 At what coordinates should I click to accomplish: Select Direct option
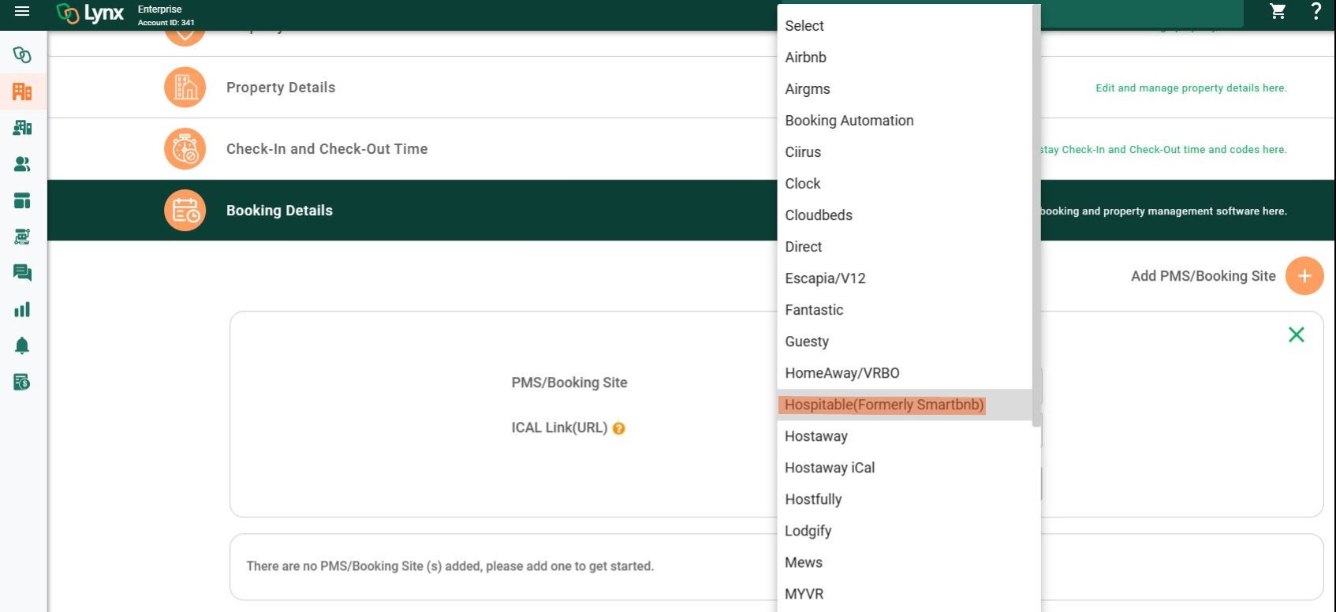[905, 247]
